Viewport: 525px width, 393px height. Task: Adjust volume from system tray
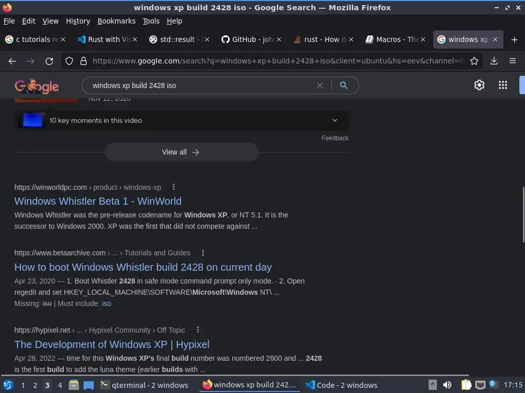pyautogui.click(x=447, y=385)
